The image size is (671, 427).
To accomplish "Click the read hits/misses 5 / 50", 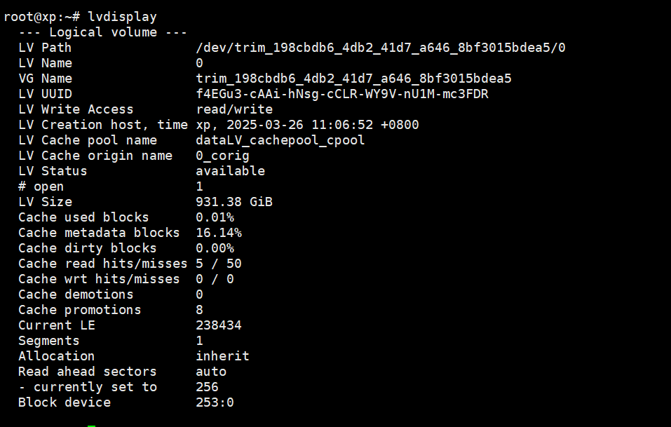I will click(219, 264).
